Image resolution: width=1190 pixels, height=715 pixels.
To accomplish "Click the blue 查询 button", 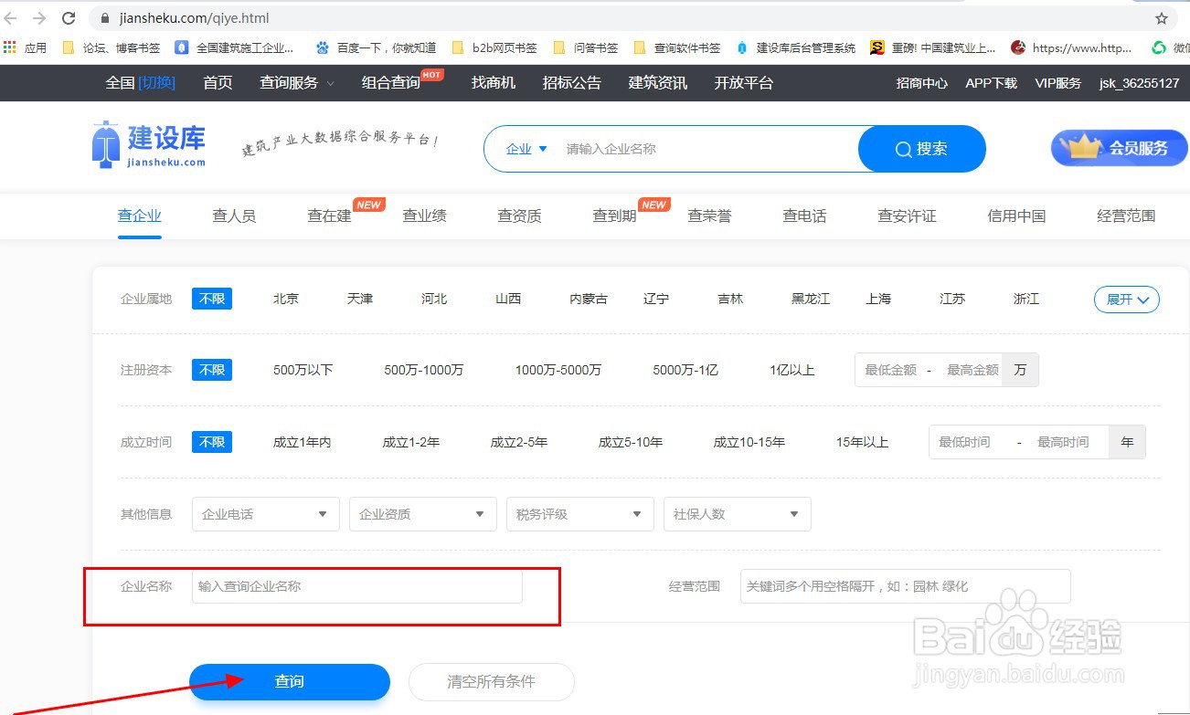I will [290, 681].
